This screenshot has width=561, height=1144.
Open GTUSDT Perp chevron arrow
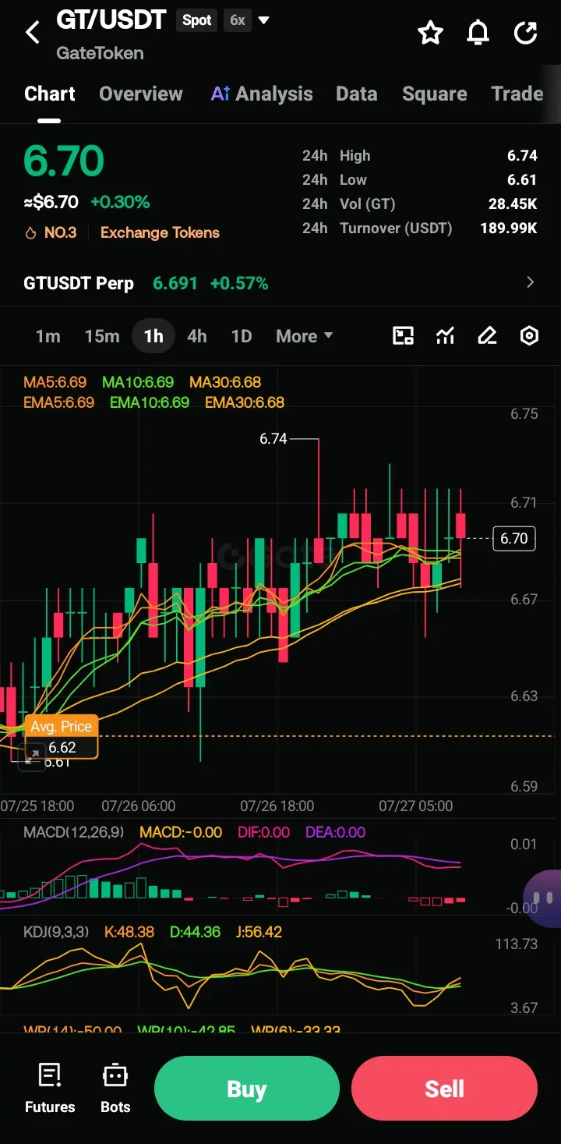coord(531,282)
